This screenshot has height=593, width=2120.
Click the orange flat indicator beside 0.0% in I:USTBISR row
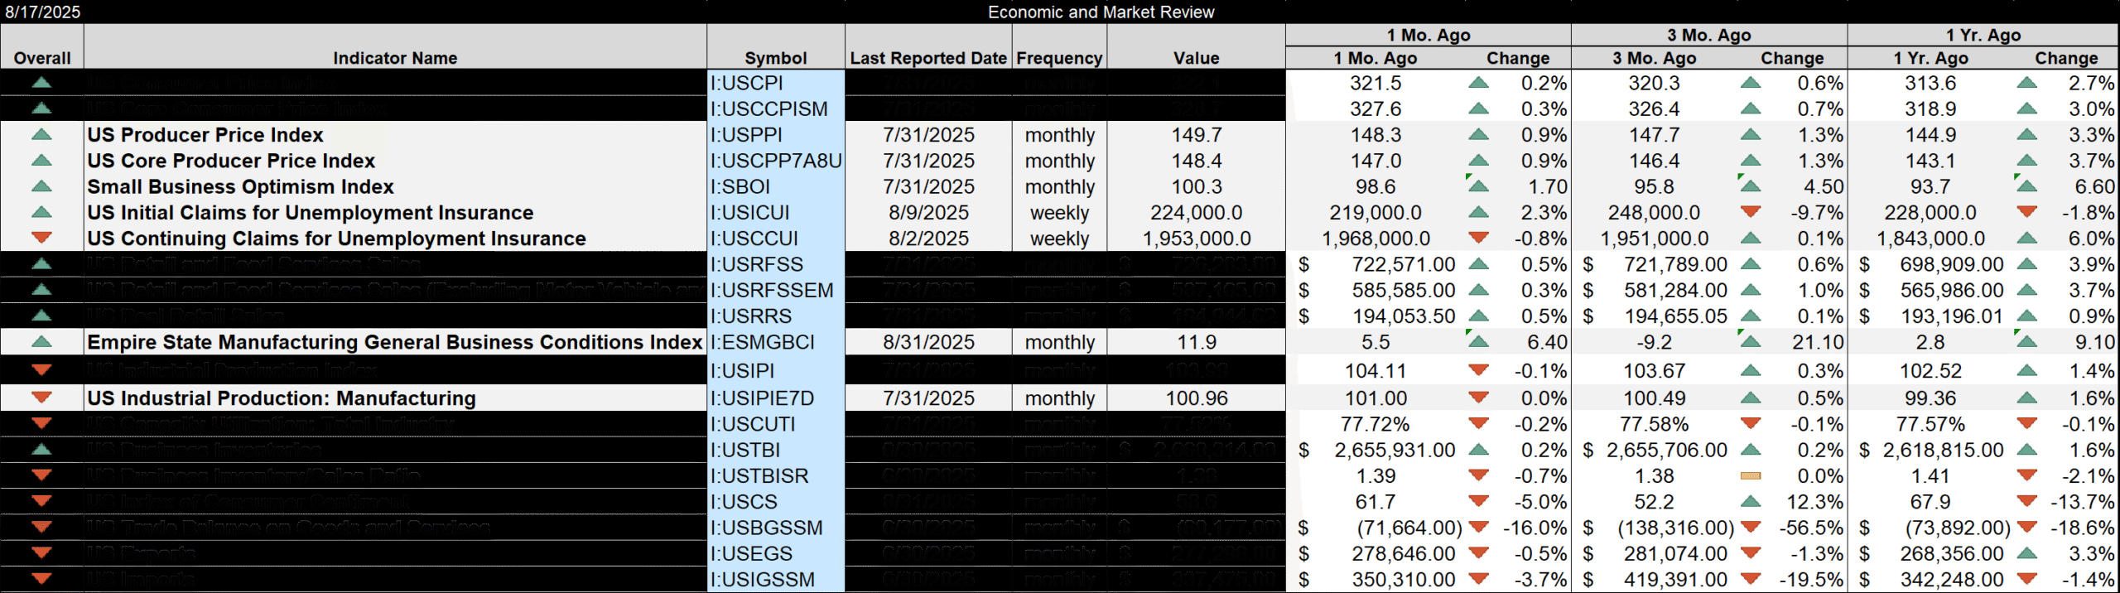[x=1750, y=476]
